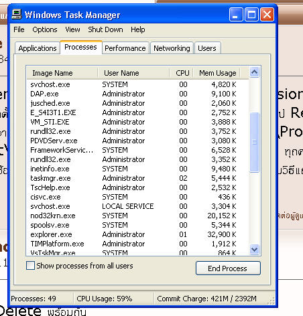
Task: Select the jusched.exe process
Action: (x=137, y=103)
